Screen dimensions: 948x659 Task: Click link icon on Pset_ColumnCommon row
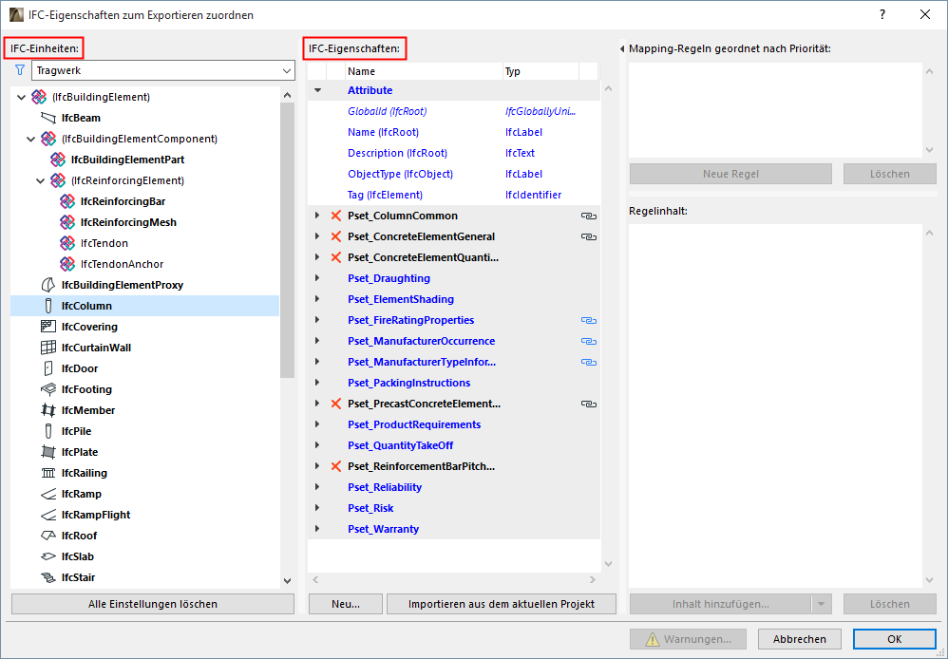(589, 216)
